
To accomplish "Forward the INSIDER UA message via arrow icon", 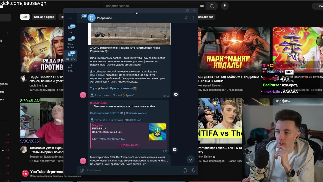I will point(174,150).
